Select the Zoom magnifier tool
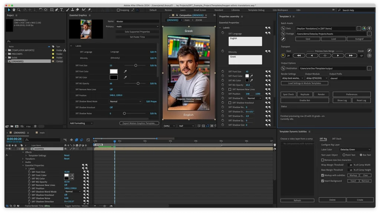This screenshot has height=213, width=380. (x=19, y=10)
